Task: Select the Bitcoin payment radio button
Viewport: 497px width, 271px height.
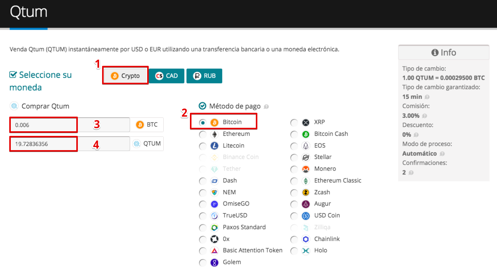Action: (203, 122)
